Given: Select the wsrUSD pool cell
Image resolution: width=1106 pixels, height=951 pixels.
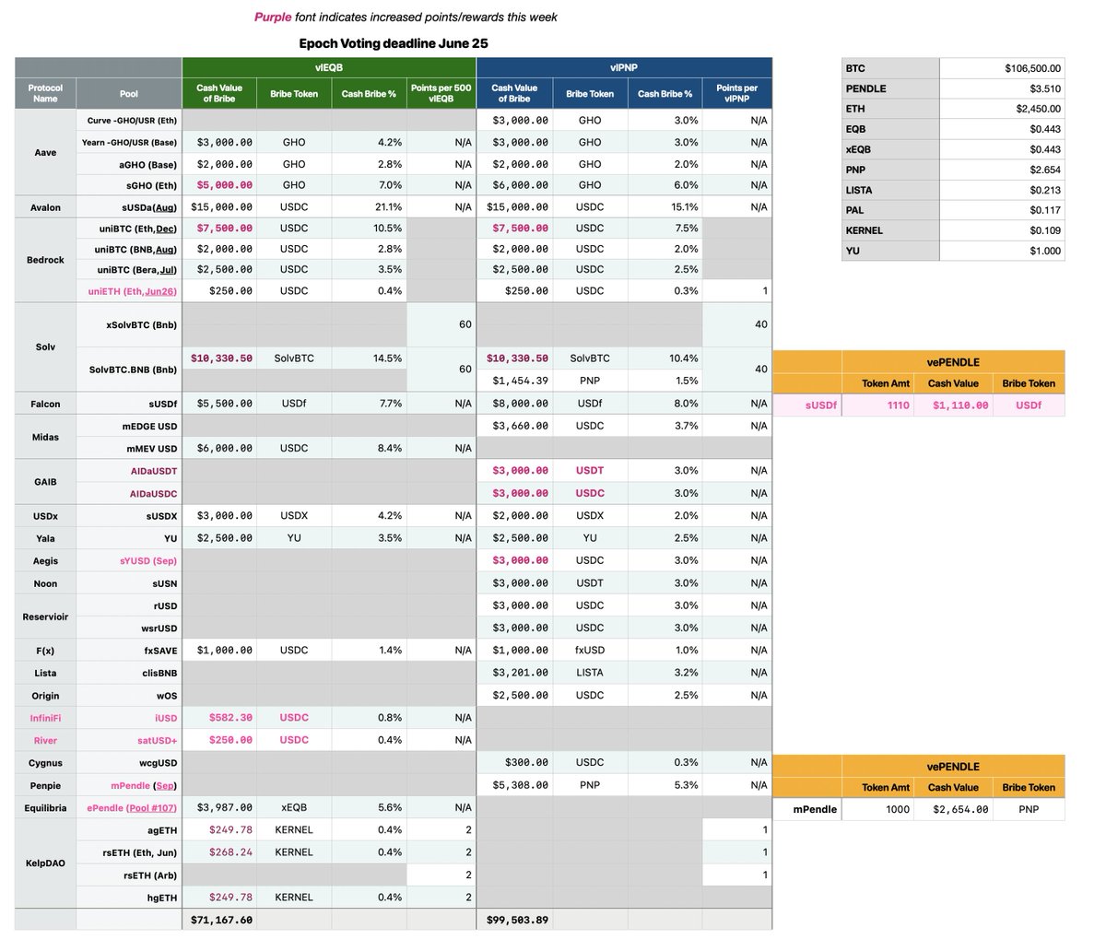Looking at the screenshot, I should (129, 628).
